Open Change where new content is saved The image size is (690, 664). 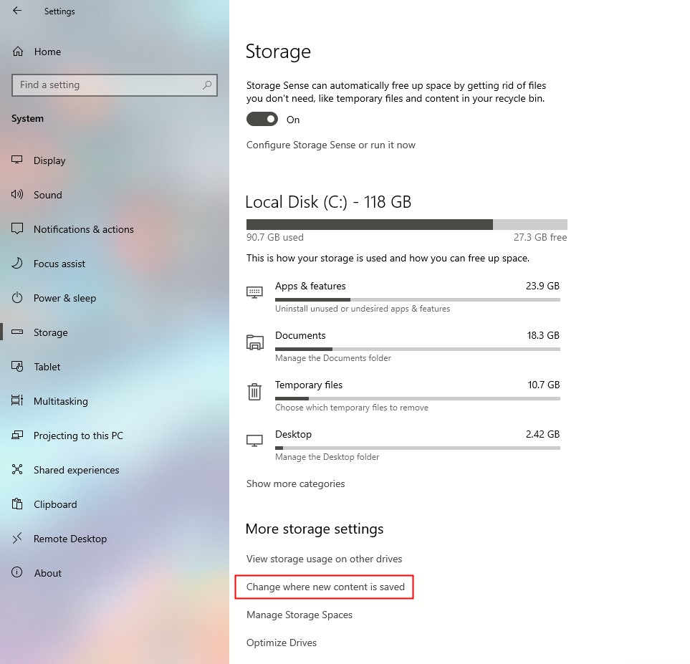coord(325,587)
